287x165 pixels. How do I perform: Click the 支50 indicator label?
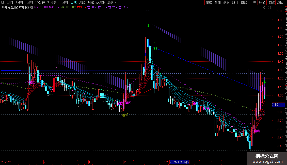click(92, 8)
